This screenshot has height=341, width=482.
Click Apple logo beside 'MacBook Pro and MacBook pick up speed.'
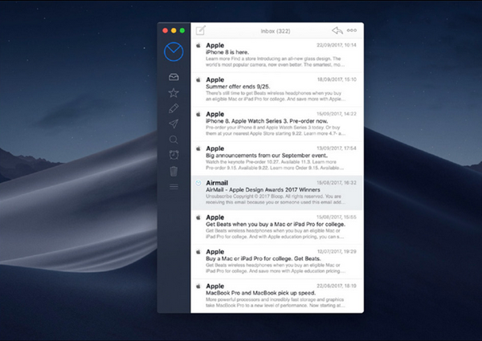198,286
